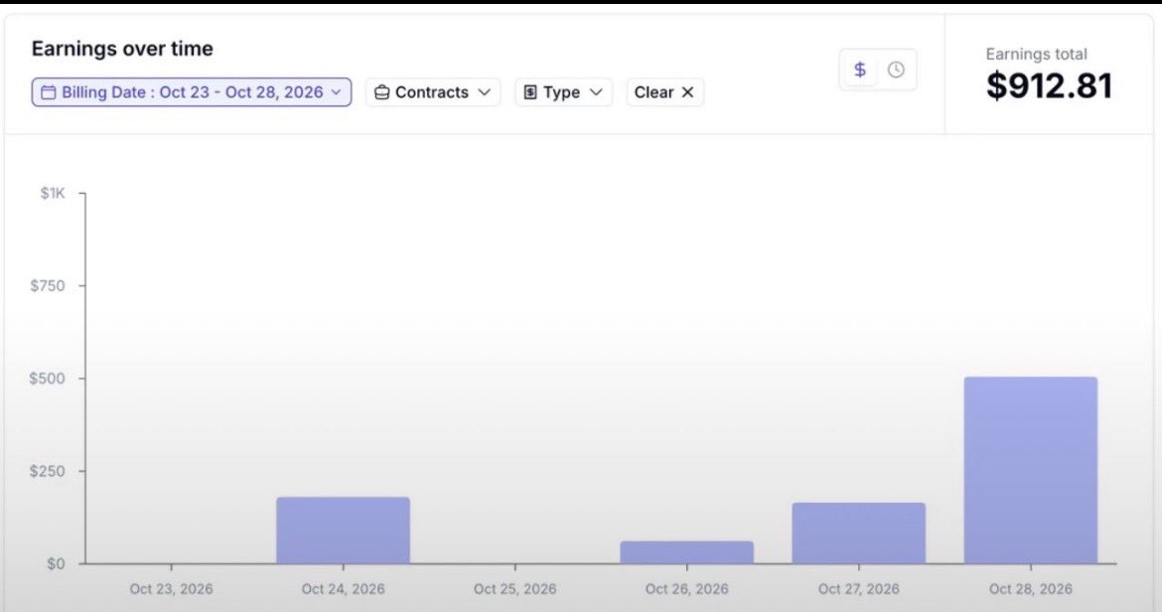Click the Oct 25, 2026 axis label

[x=515, y=589]
